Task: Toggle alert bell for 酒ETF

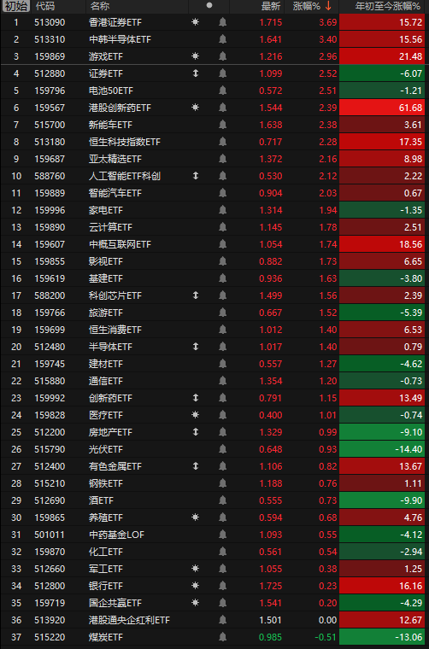Action: tap(223, 500)
